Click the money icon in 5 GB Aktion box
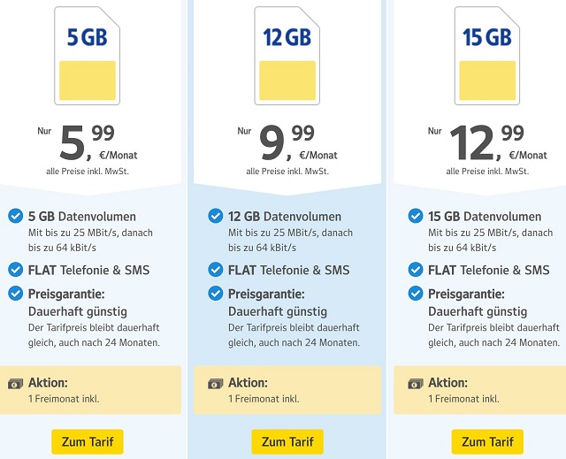Image resolution: width=566 pixels, height=459 pixels. click(16, 383)
